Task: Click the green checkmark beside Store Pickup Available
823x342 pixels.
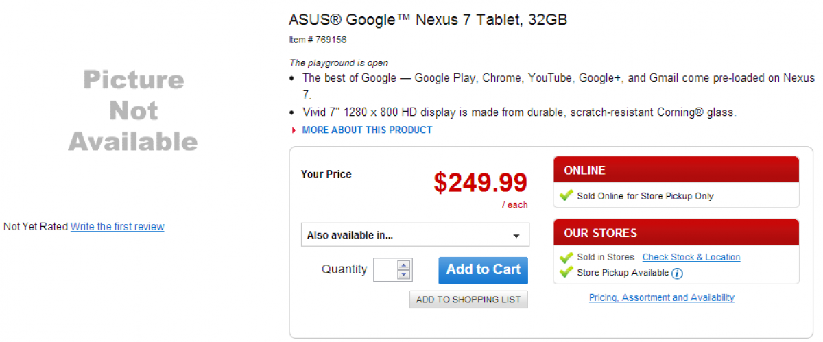Action: click(x=566, y=273)
